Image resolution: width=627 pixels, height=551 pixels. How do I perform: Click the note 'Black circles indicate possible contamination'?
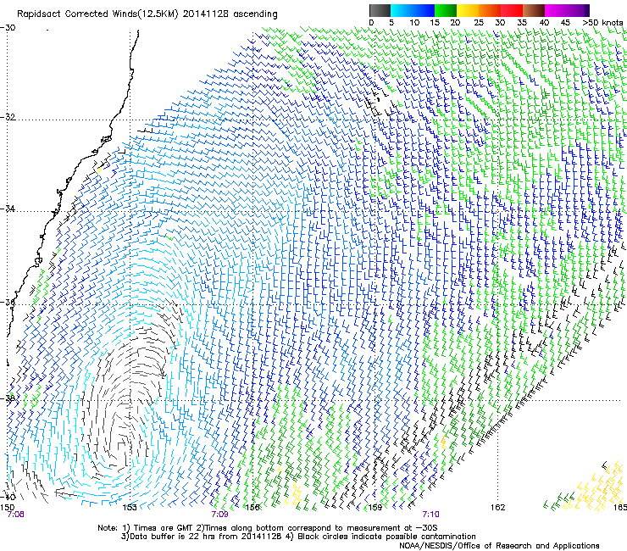386,537
